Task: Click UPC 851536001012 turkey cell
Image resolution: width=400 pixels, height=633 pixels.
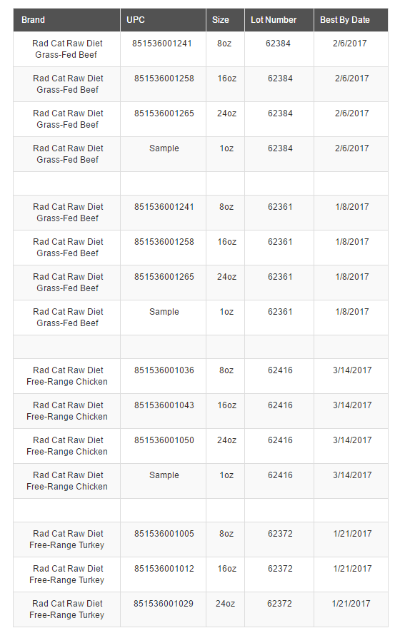Action: coord(164,568)
